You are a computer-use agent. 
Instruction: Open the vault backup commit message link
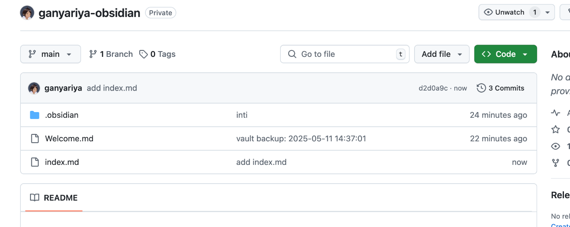301,138
